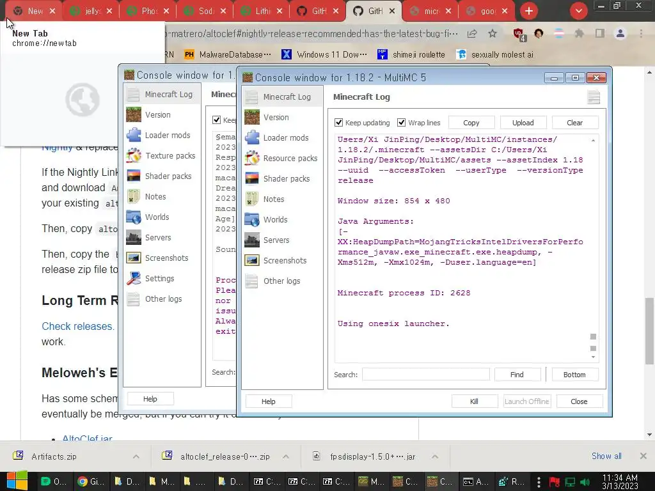Expand options for fpsdisplay jar download
The width and height of the screenshot is (655, 491).
pyautogui.click(x=435, y=456)
